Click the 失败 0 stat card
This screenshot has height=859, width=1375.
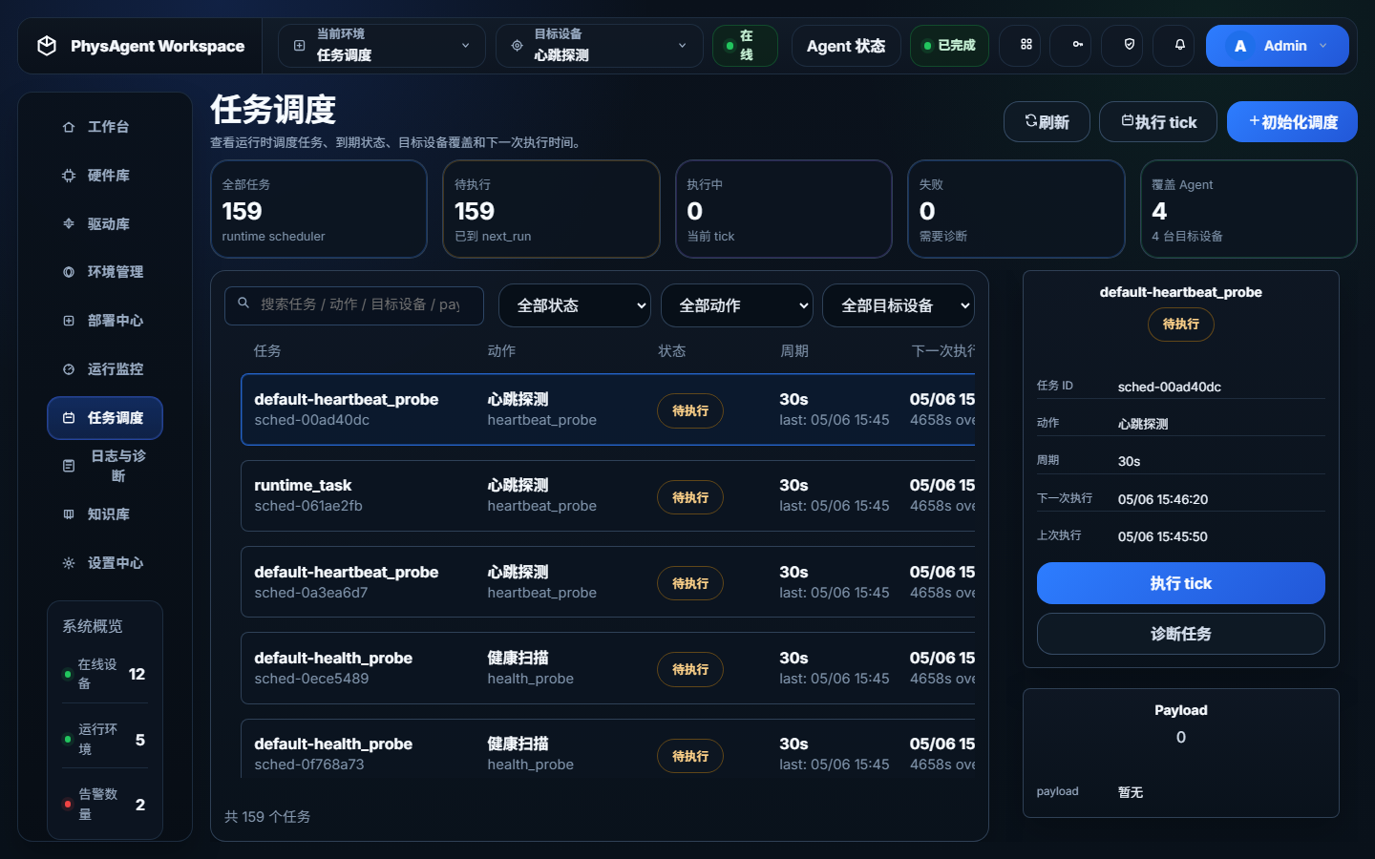coord(1016,209)
